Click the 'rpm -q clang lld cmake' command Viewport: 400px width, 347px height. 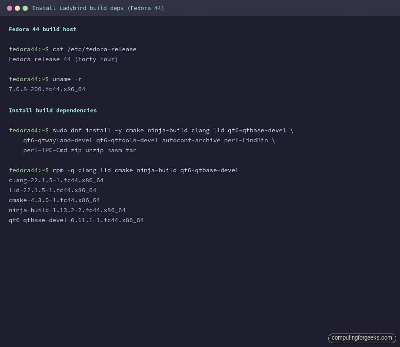coord(145,170)
